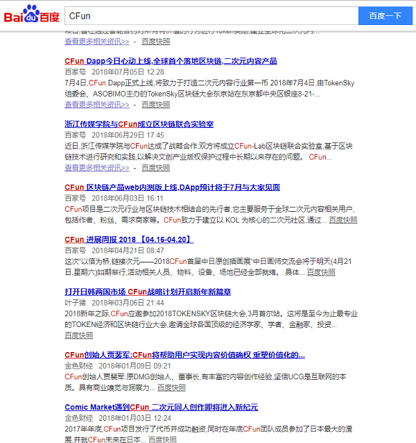Open 查看更多相关资讯 link above CFun Dapp result
The image size is (416, 443).
pyautogui.click(x=97, y=42)
